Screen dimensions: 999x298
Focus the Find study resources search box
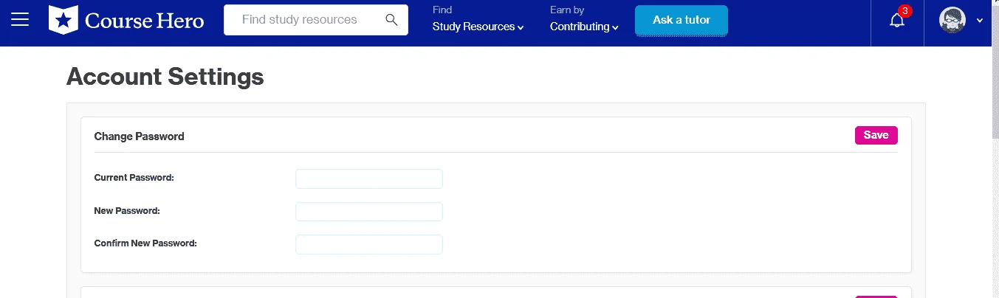[x=316, y=20]
